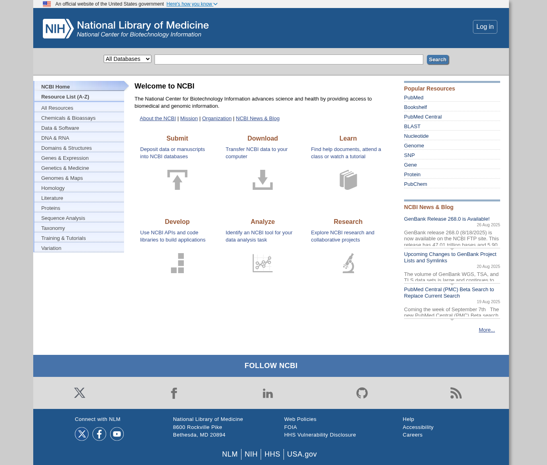Click the Develop building blocks icon
This screenshot has height=465, width=547.
tap(177, 263)
